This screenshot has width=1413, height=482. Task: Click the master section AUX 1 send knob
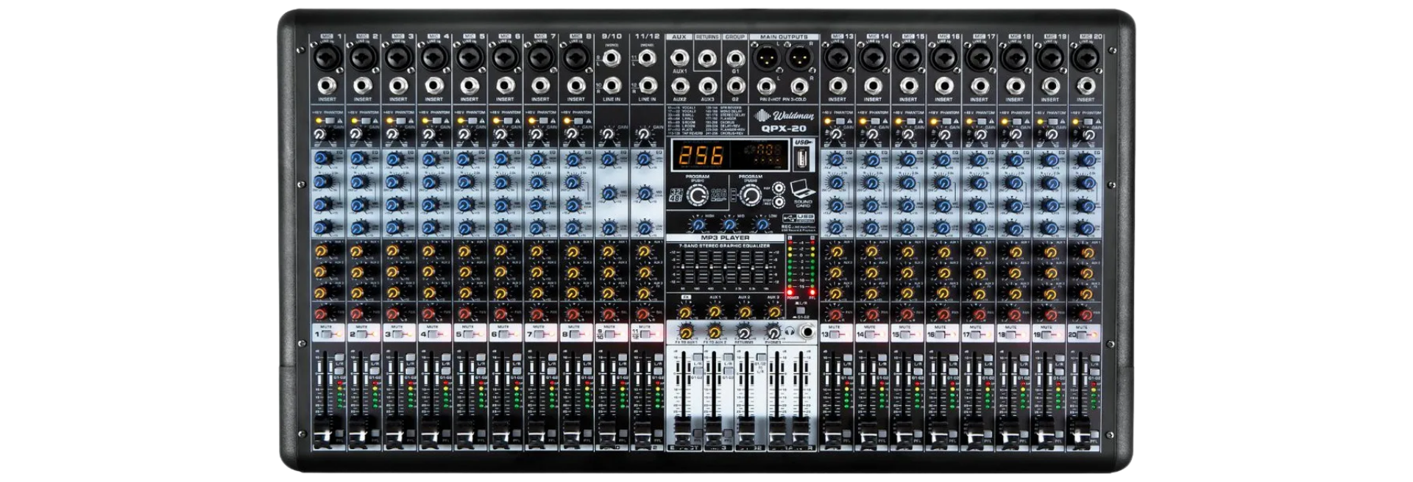click(715, 312)
